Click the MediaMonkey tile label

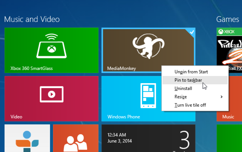pyautogui.click(x=122, y=69)
